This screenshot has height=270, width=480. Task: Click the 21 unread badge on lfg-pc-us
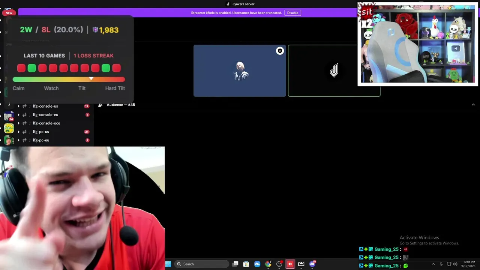(87, 132)
